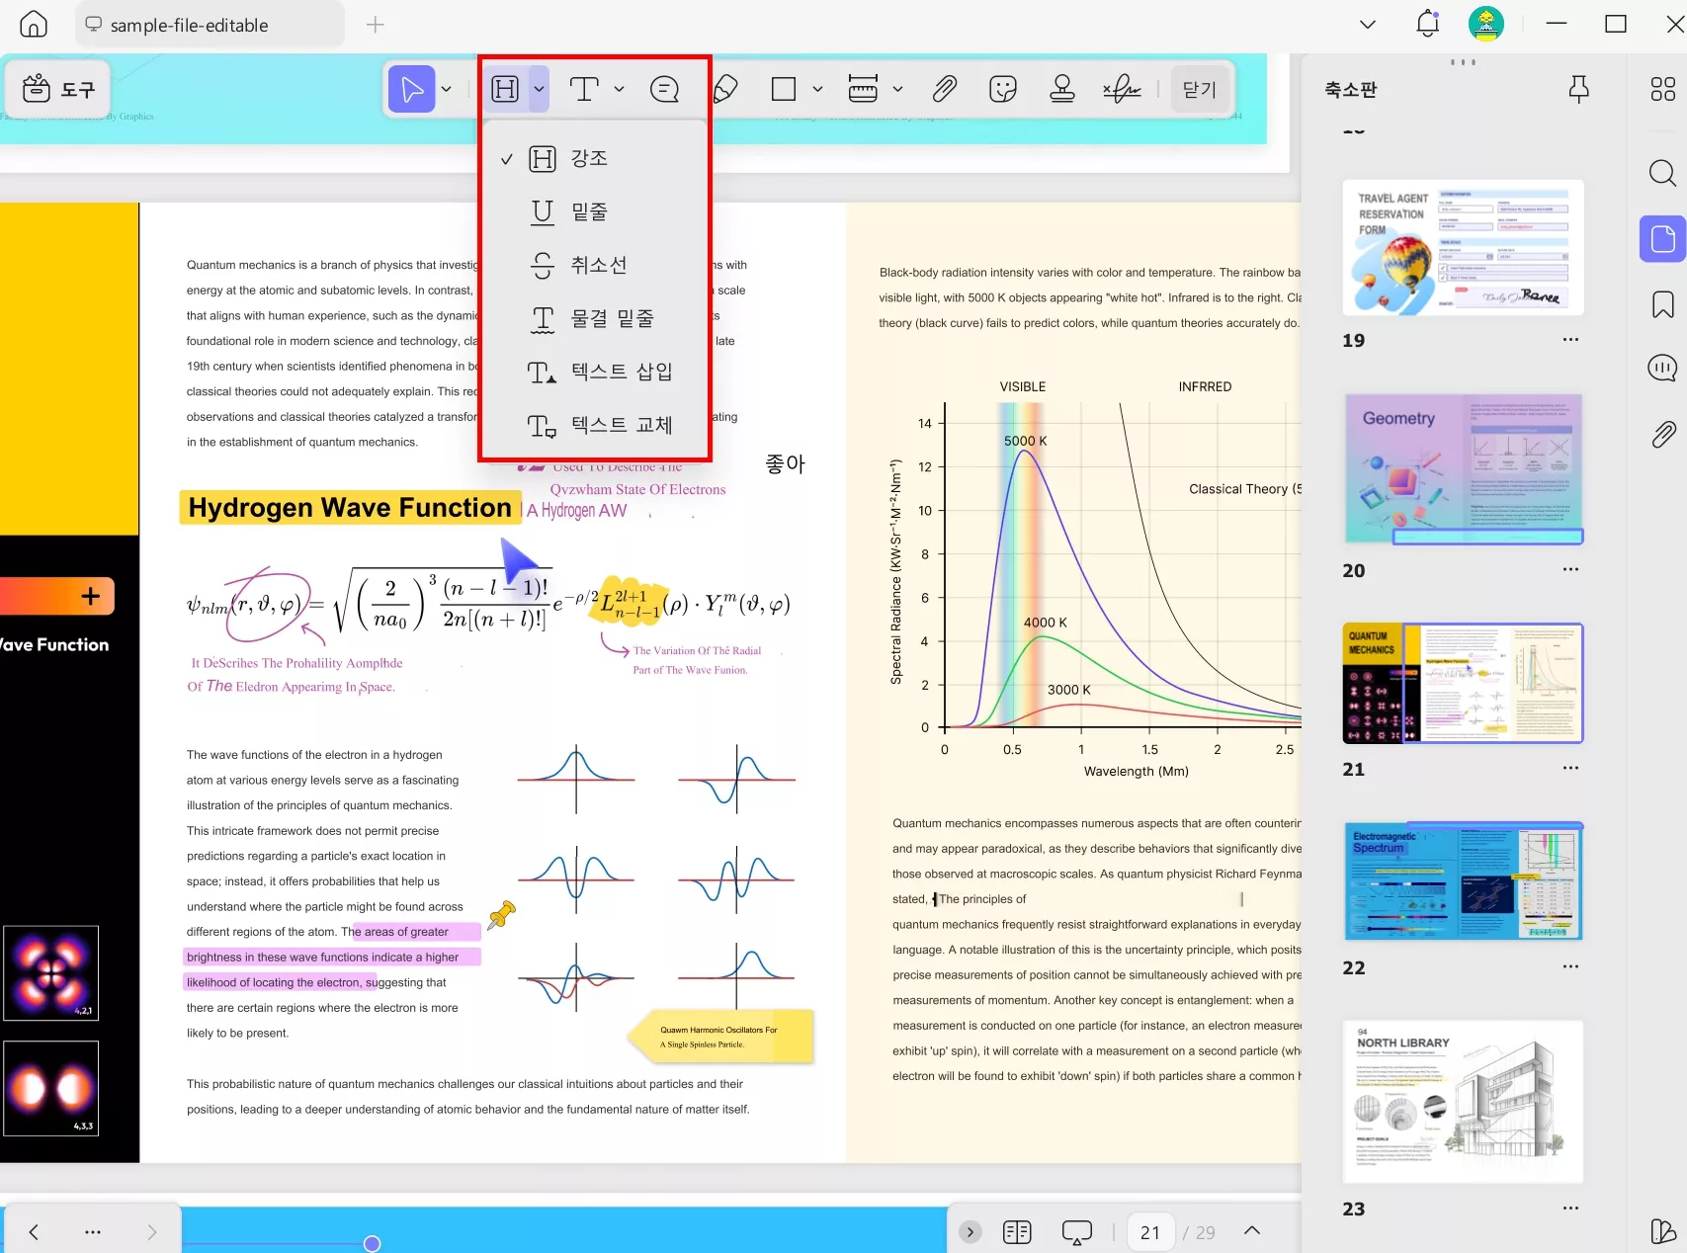Viewport: 1687px width, 1253px height.
Task: Open the tab list chevron in title bar
Action: click(x=1368, y=25)
